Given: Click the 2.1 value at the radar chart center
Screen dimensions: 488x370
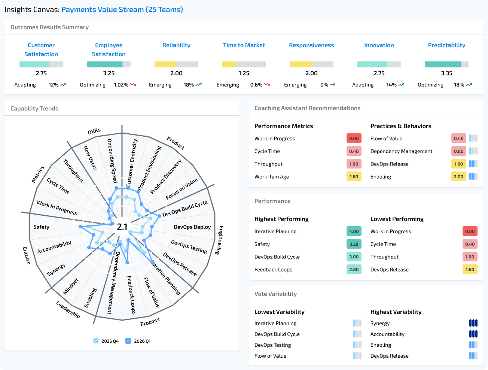Looking at the screenshot, I should click(x=122, y=226).
